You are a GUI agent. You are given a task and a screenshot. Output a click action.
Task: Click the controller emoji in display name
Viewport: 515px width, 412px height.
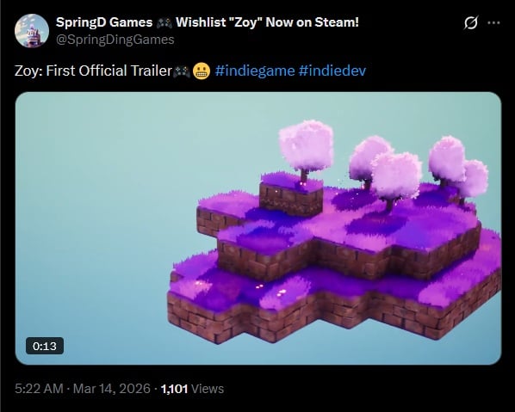(164, 22)
